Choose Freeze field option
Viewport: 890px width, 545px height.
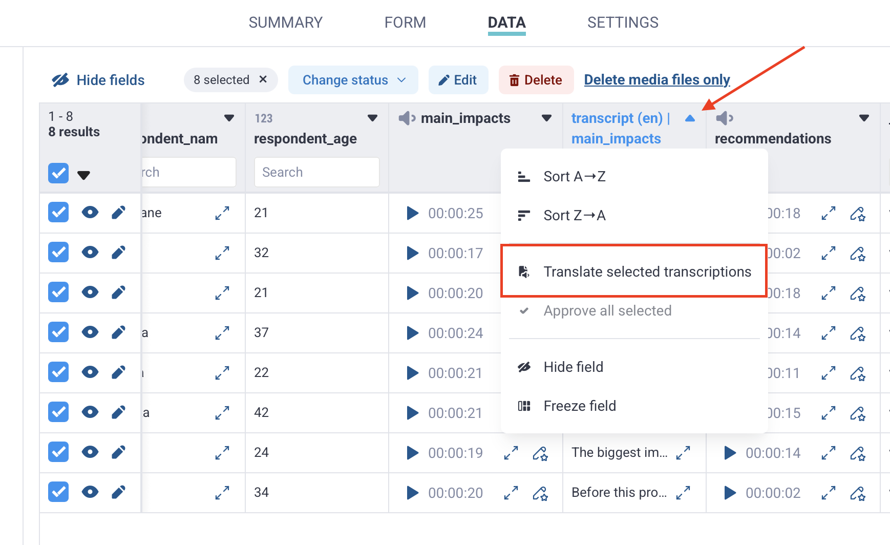[x=634, y=406]
